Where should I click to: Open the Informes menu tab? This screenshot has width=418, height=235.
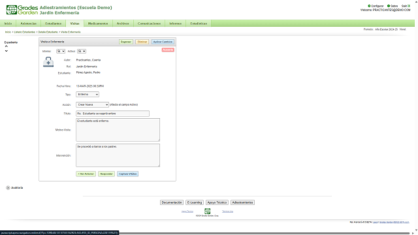176,23
